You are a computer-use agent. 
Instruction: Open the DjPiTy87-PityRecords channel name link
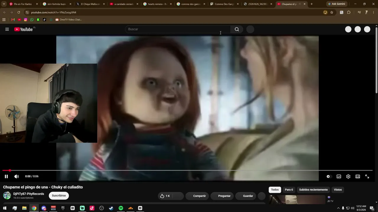pyautogui.click(x=29, y=194)
